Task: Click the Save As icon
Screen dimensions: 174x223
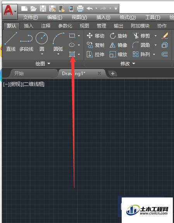Action: coord(52,9)
